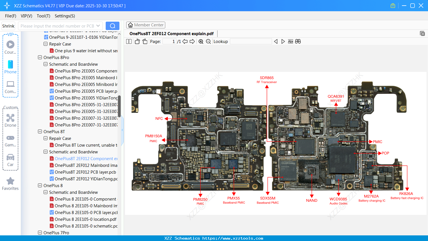The width and height of the screenshot is (428, 241).
Task: Collapse the OnePlus 8T tree node
Action: pos(40,131)
